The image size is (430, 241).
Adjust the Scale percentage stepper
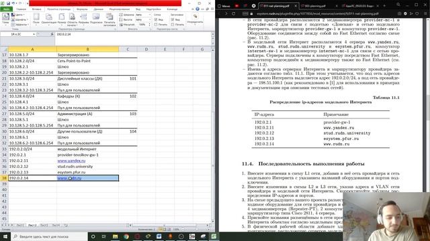pos(149,25)
